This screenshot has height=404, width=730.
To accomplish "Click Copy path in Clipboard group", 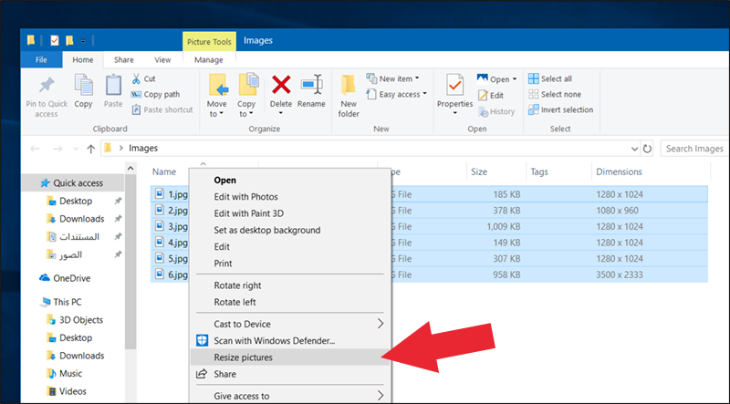I will pos(155,95).
